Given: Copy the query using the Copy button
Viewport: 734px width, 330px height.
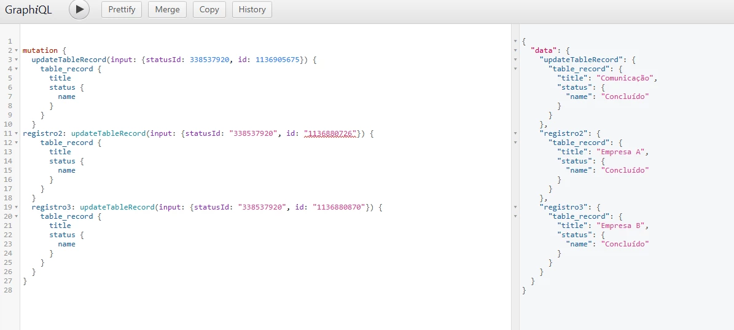Looking at the screenshot, I should pos(209,9).
